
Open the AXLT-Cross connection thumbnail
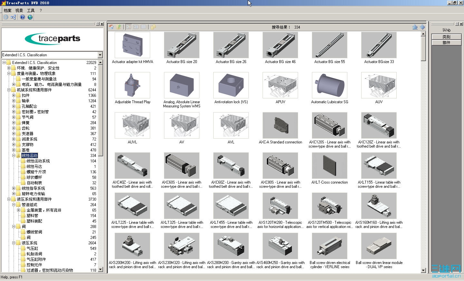click(x=330, y=166)
